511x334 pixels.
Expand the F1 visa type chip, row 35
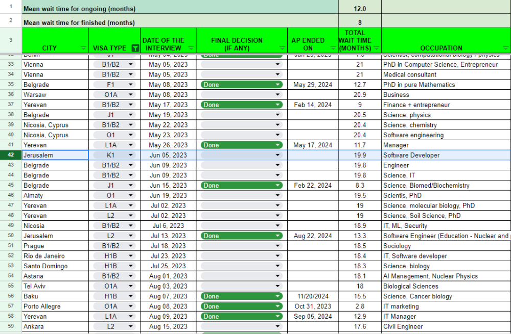click(131, 85)
